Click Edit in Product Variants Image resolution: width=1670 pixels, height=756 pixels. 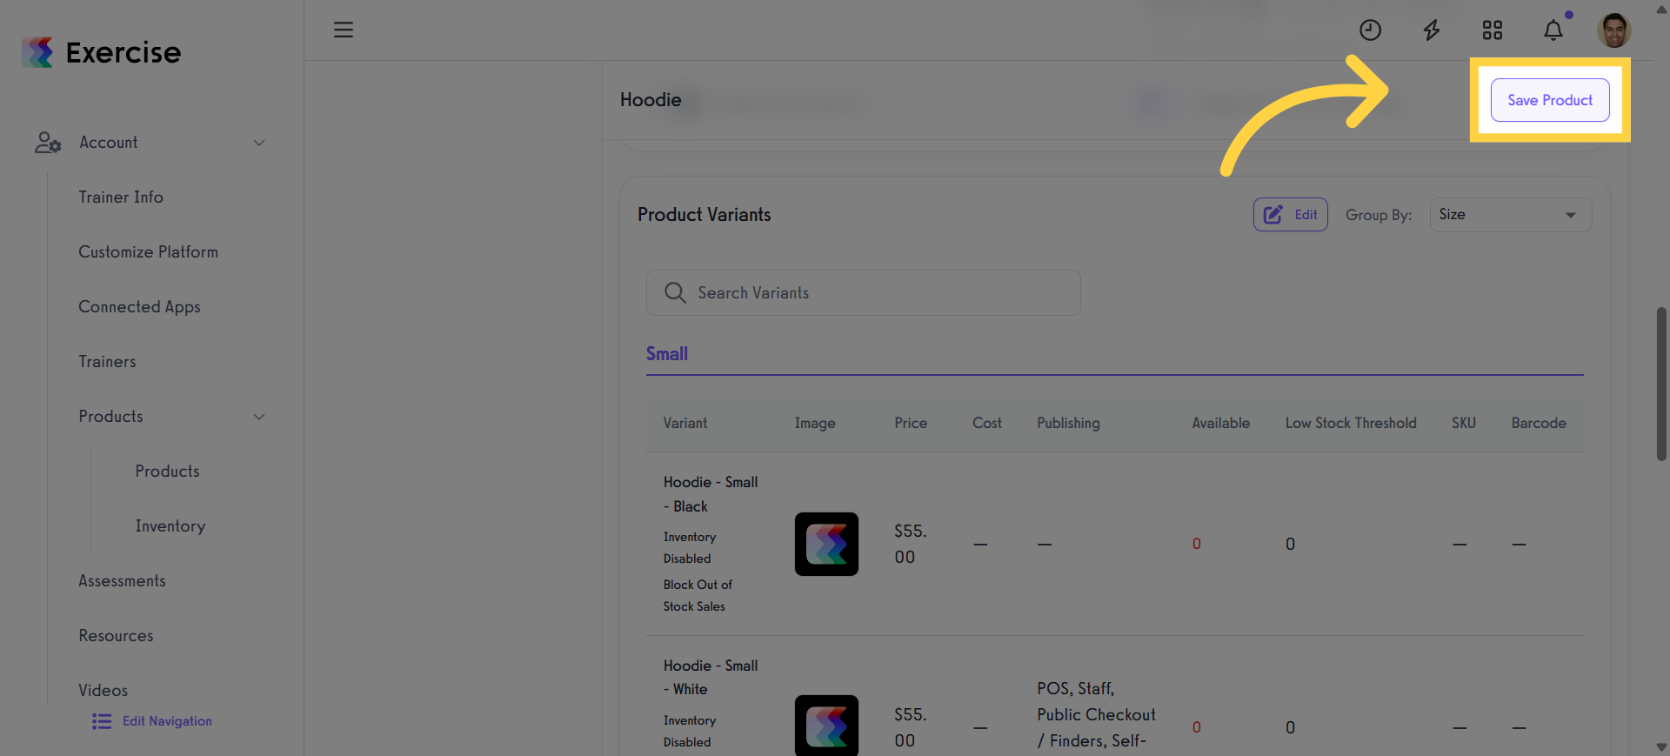click(1290, 215)
